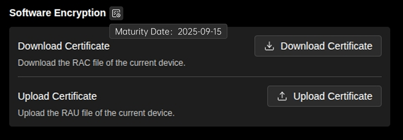
Task: Click the download arrow icon
Action: pos(270,46)
